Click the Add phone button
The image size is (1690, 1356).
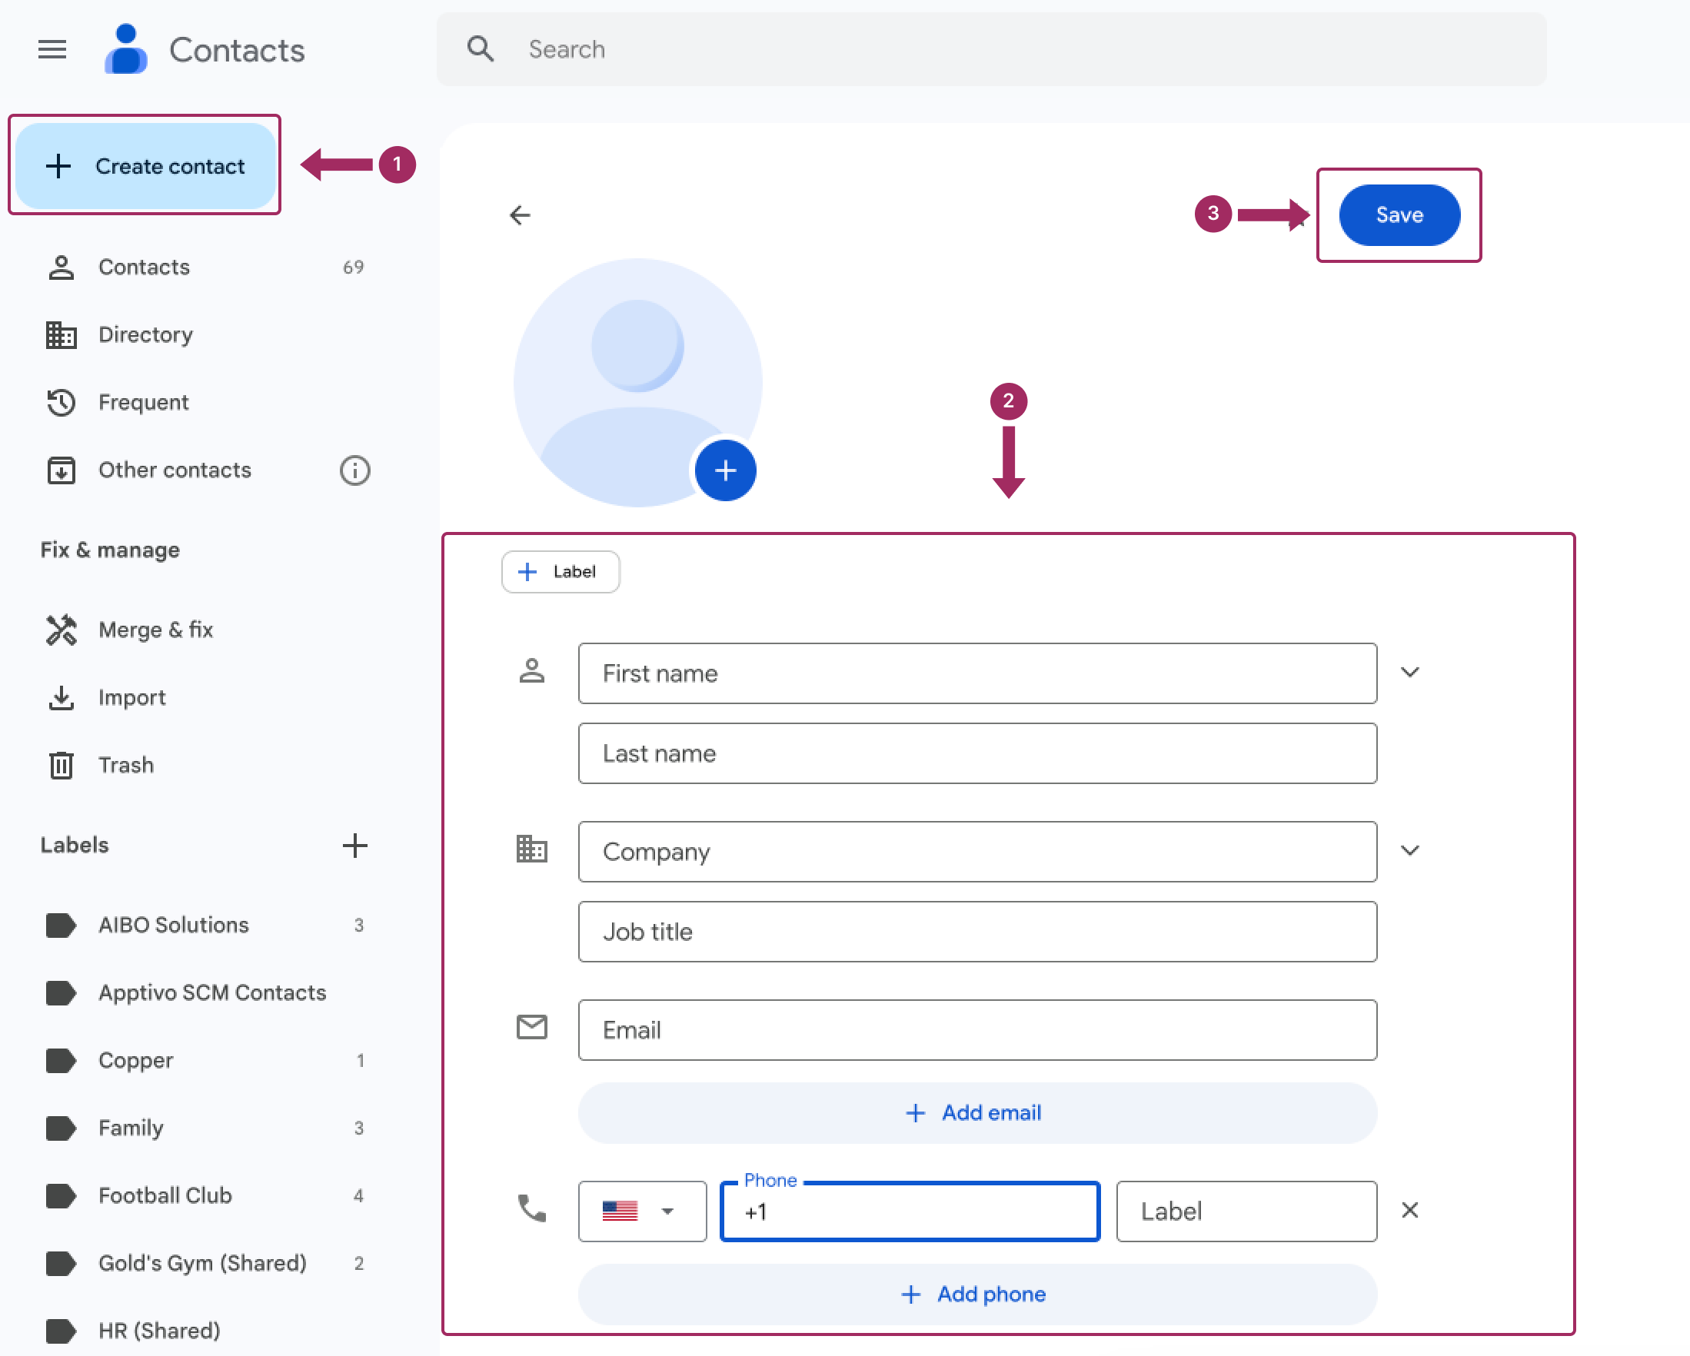977,1295
